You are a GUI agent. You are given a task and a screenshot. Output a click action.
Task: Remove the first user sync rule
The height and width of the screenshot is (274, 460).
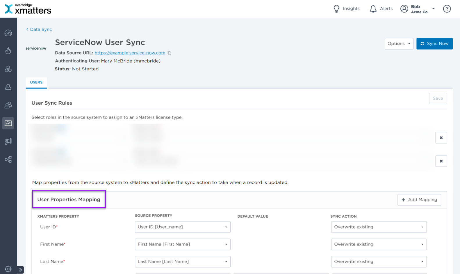[441, 138]
